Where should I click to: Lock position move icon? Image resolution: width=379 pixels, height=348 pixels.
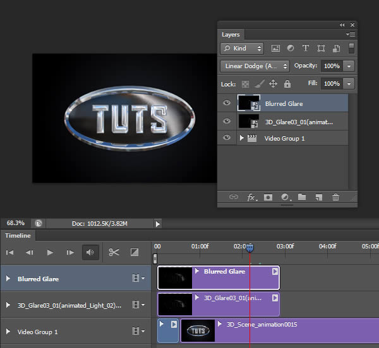point(273,84)
